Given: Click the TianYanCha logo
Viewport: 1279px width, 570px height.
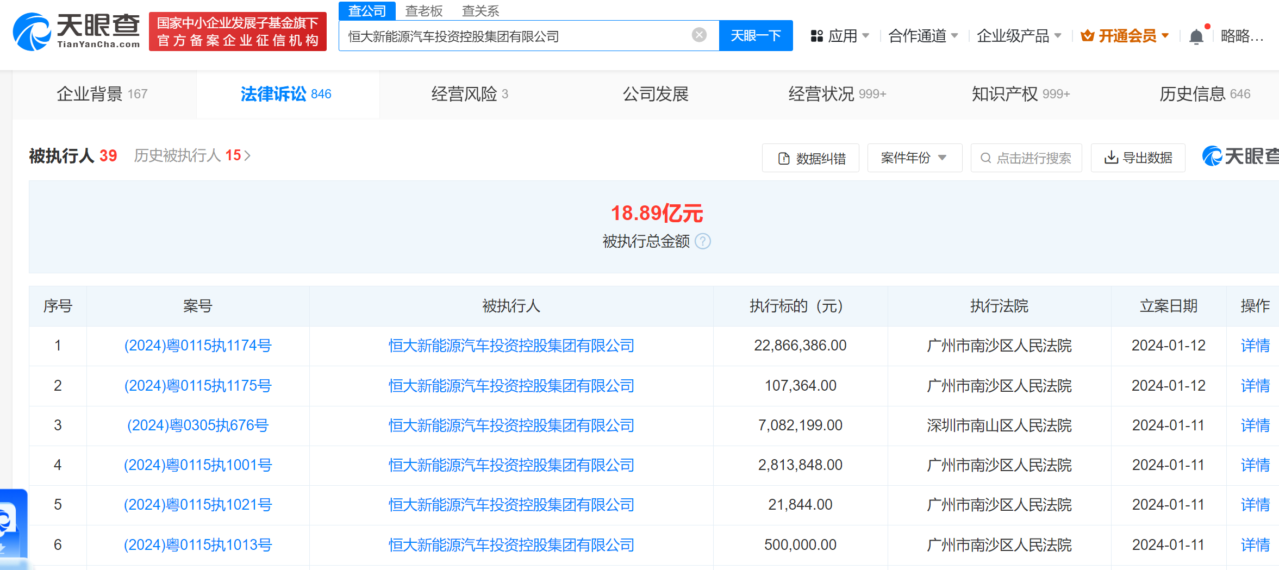Looking at the screenshot, I should tap(76, 32).
